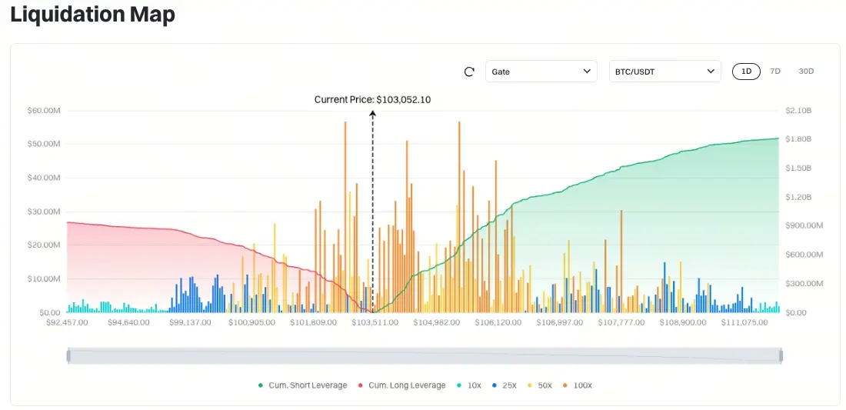The height and width of the screenshot is (410, 846).
Task: Select the 1D timeframe tab
Action: coord(746,72)
